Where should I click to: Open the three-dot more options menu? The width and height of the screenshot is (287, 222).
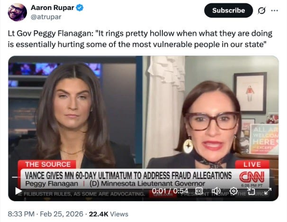point(274,10)
